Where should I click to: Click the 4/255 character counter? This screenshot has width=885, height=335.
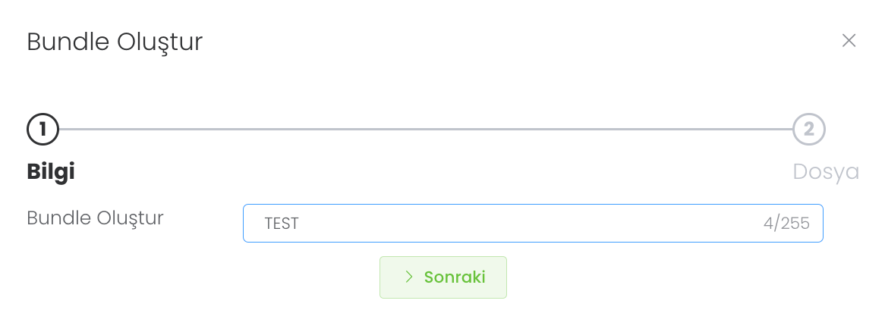786,224
